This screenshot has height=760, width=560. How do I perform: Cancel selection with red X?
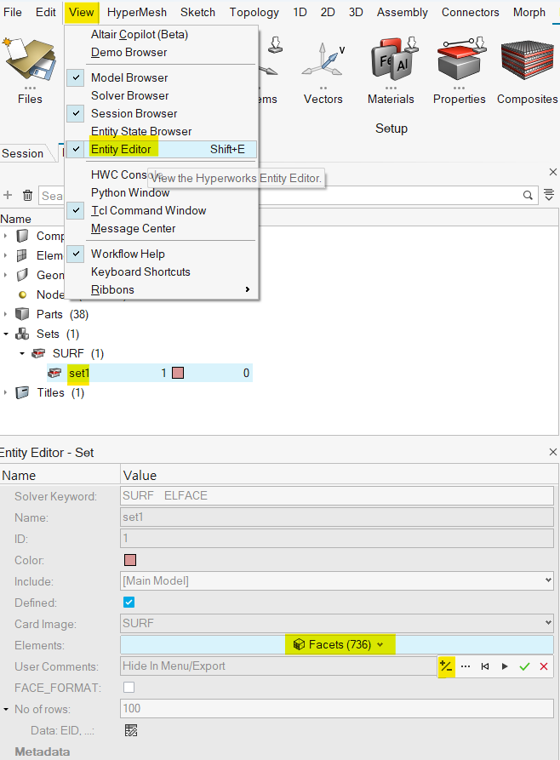click(544, 666)
